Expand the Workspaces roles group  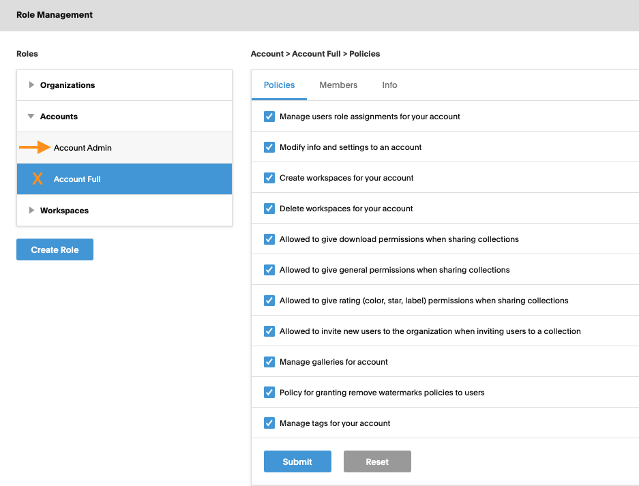pos(124,211)
